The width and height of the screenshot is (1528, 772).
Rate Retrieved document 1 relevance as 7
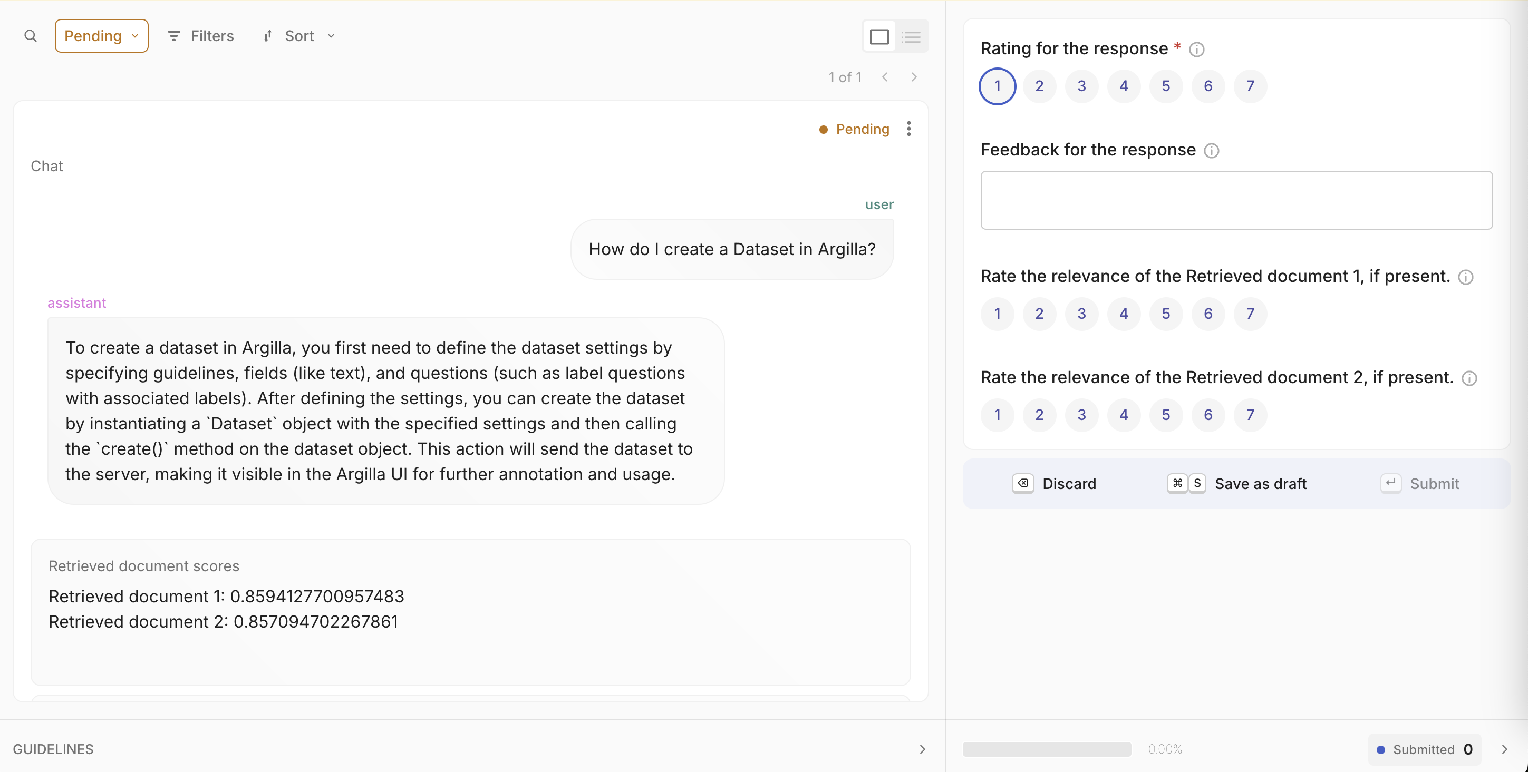click(1250, 314)
